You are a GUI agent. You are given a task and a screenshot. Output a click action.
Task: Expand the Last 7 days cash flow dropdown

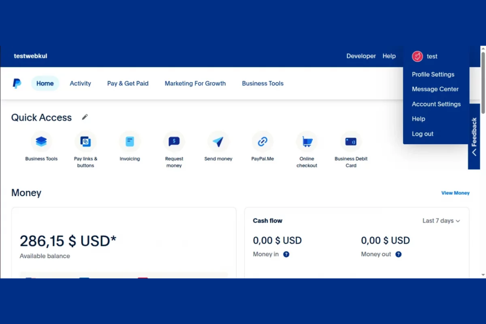441,221
